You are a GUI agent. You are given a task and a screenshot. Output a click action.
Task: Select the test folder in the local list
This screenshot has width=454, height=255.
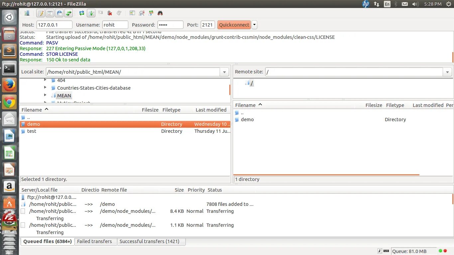click(x=125, y=131)
